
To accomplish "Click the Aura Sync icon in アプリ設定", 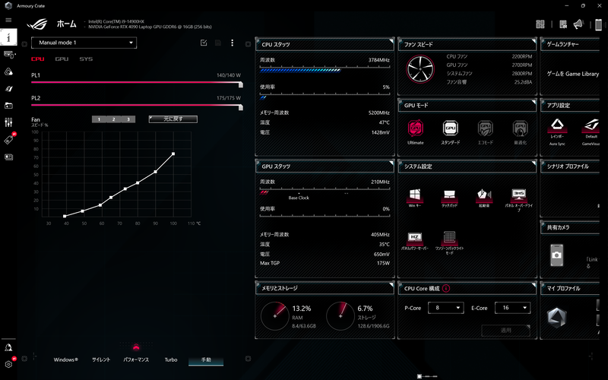I will 557,125.
